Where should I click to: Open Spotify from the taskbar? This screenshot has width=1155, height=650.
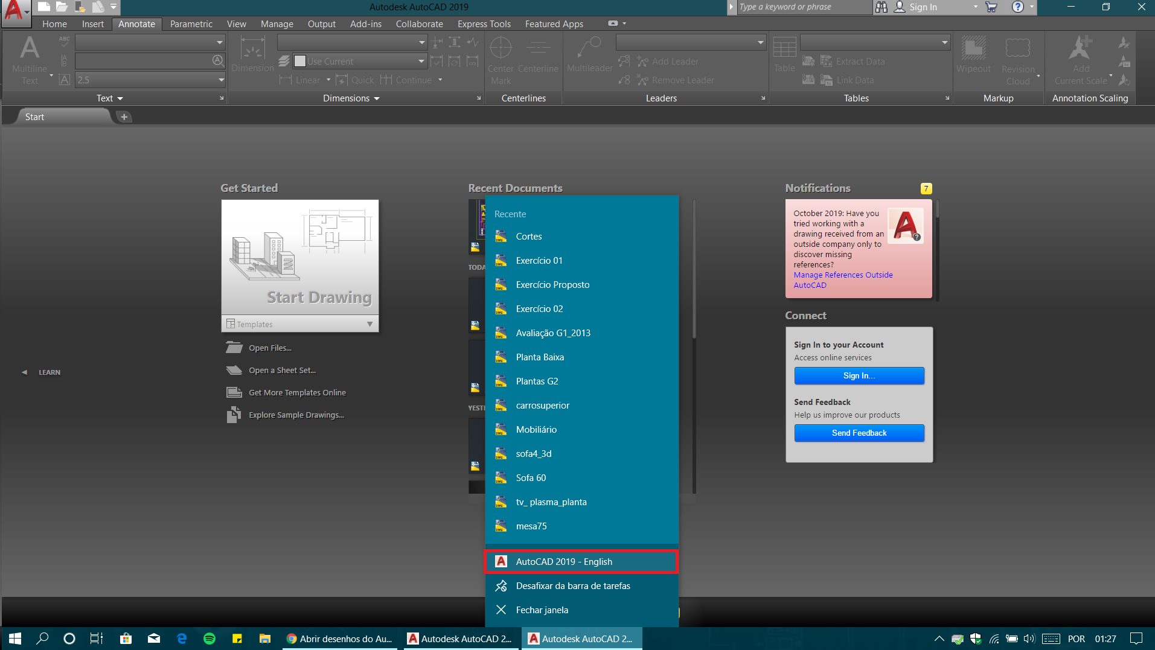pos(209,639)
